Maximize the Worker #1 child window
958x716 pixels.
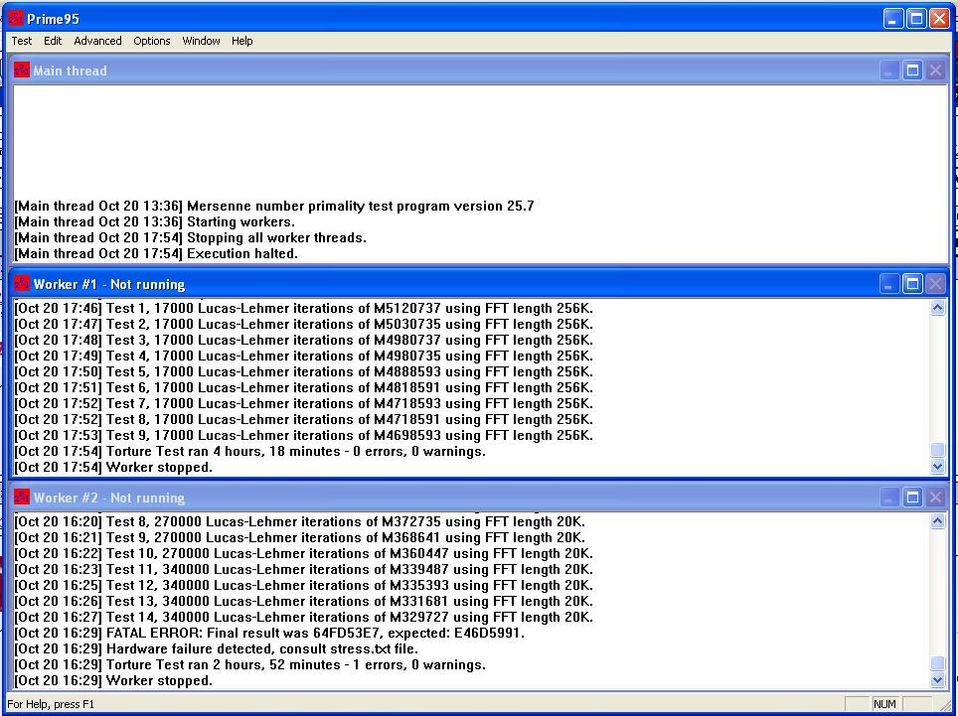click(912, 284)
